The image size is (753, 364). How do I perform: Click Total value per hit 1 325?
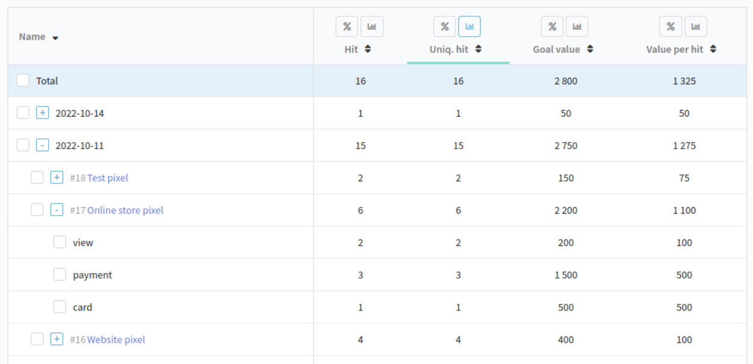coord(684,81)
